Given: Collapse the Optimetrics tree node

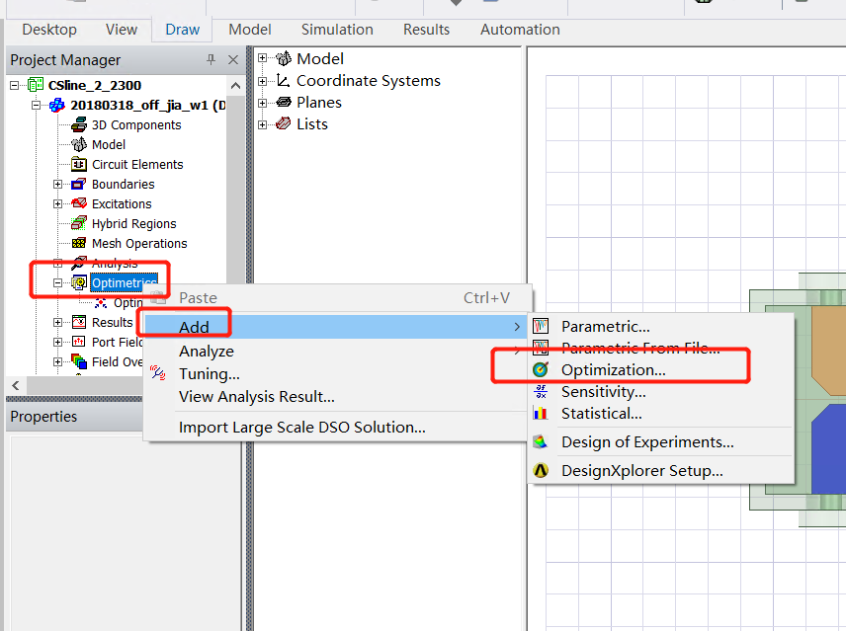Looking at the screenshot, I should point(58,283).
